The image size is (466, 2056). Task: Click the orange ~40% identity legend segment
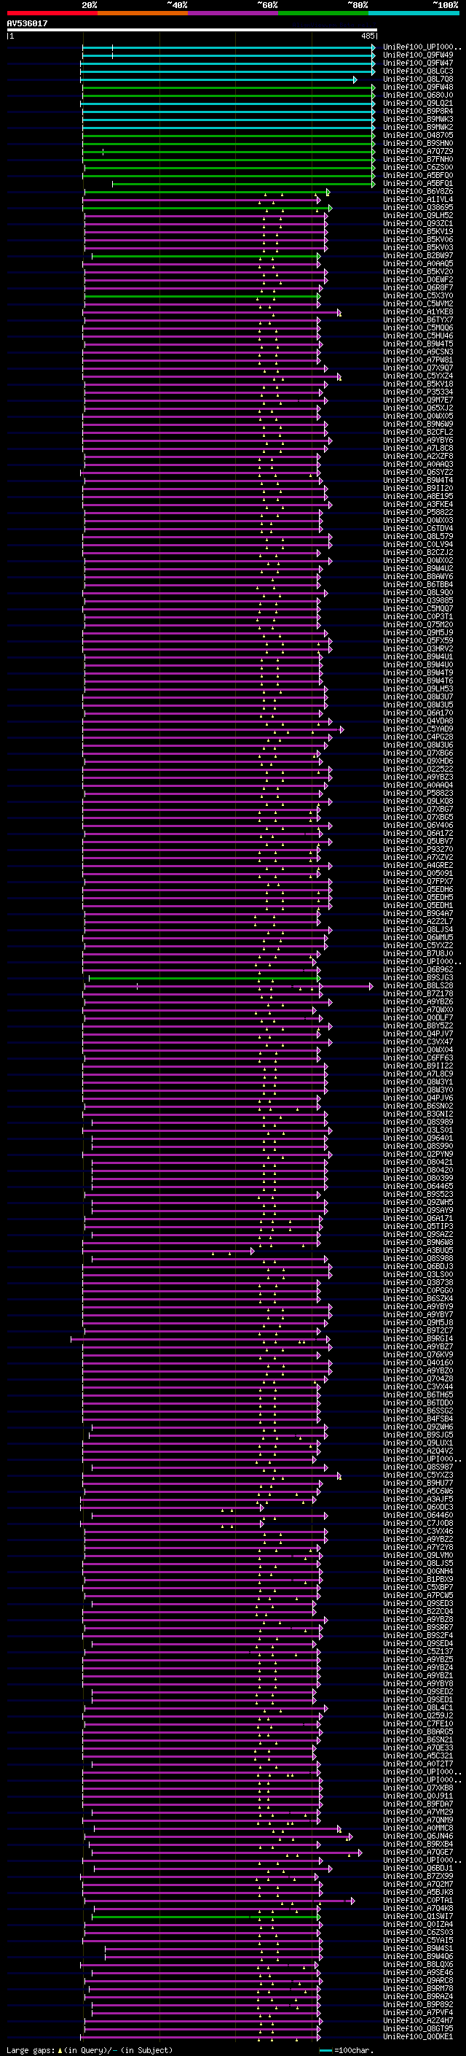(x=143, y=13)
